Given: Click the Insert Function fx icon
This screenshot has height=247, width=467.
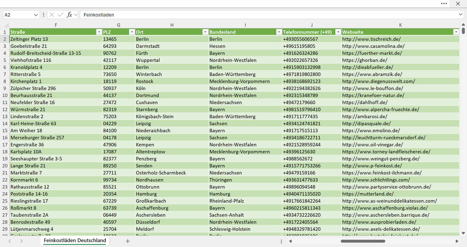Looking at the screenshot, I should tap(69, 15).
